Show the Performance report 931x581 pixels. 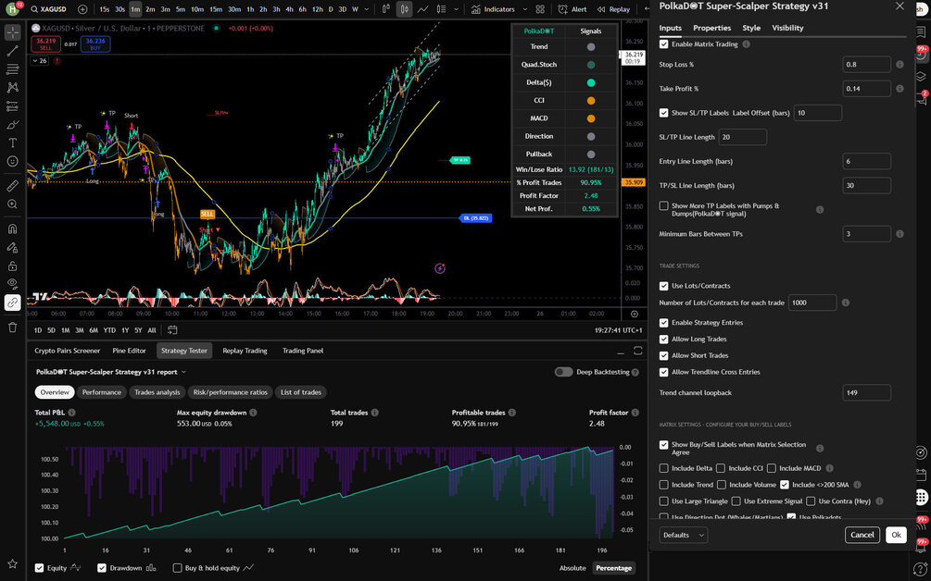pyautogui.click(x=102, y=392)
